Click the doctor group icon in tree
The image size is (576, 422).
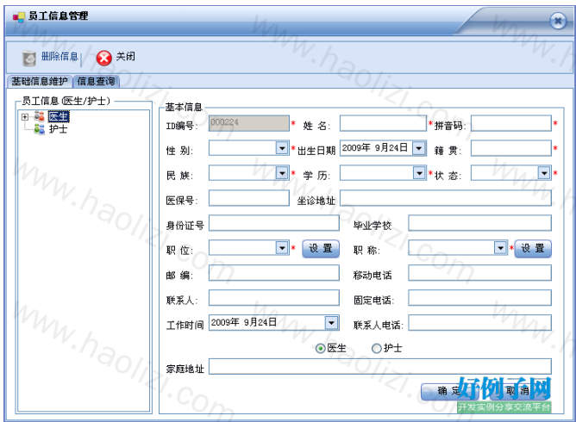coord(40,116)
